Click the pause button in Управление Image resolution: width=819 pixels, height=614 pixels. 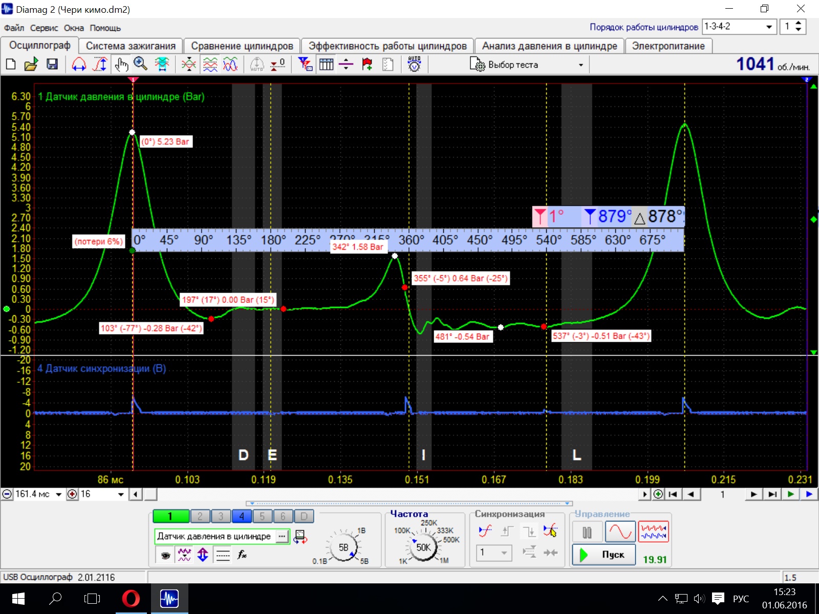coord(587,533)
